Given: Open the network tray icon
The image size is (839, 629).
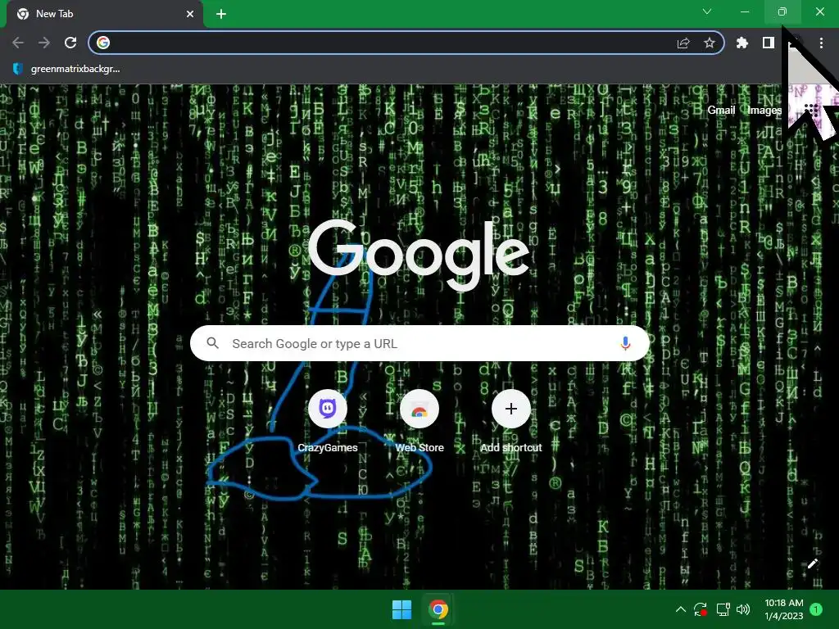Looking at the screenshot, I should (723, 609).
